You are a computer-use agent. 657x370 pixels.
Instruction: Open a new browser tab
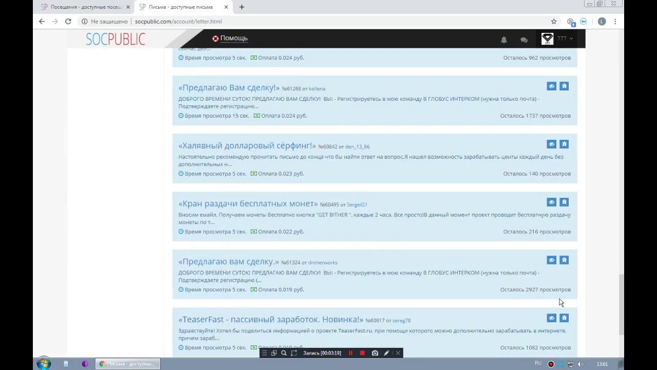click(242, 7)
